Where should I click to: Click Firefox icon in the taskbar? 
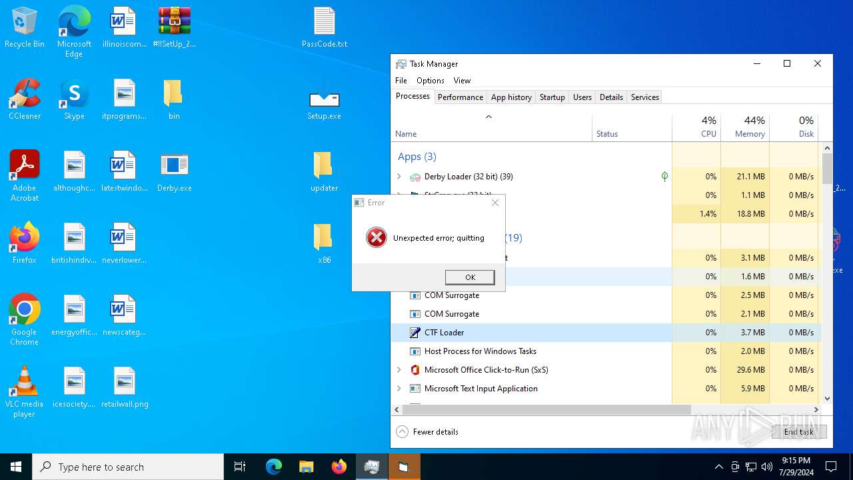[339, 467]
